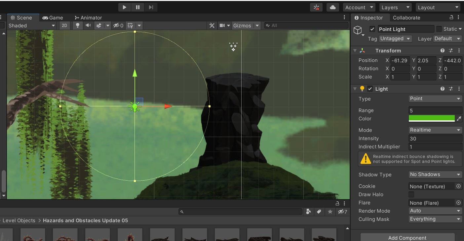Click the Intensity input field
This screenshot has height=241, width=464.
pos(435,138)
